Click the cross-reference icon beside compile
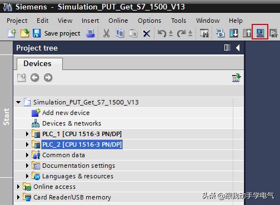Viewport: 280px width, 205px height. [x=204, y=33]
